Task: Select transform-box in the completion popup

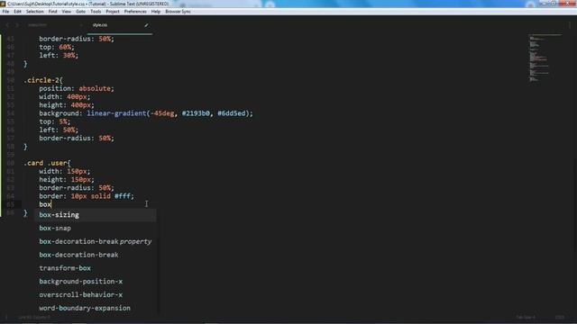Action: pos(96,268)
